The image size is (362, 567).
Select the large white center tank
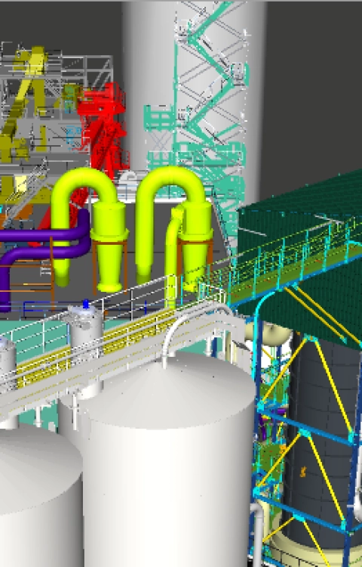[x=170, y=459]
